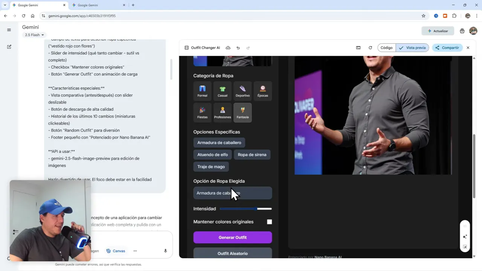Select the Fiestas category icon
Viewport: 482px width, 271px height.
point(202,112)
